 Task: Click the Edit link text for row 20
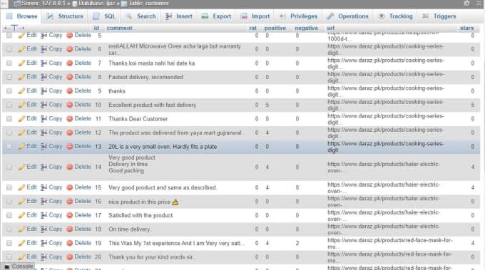pos(31,256)
